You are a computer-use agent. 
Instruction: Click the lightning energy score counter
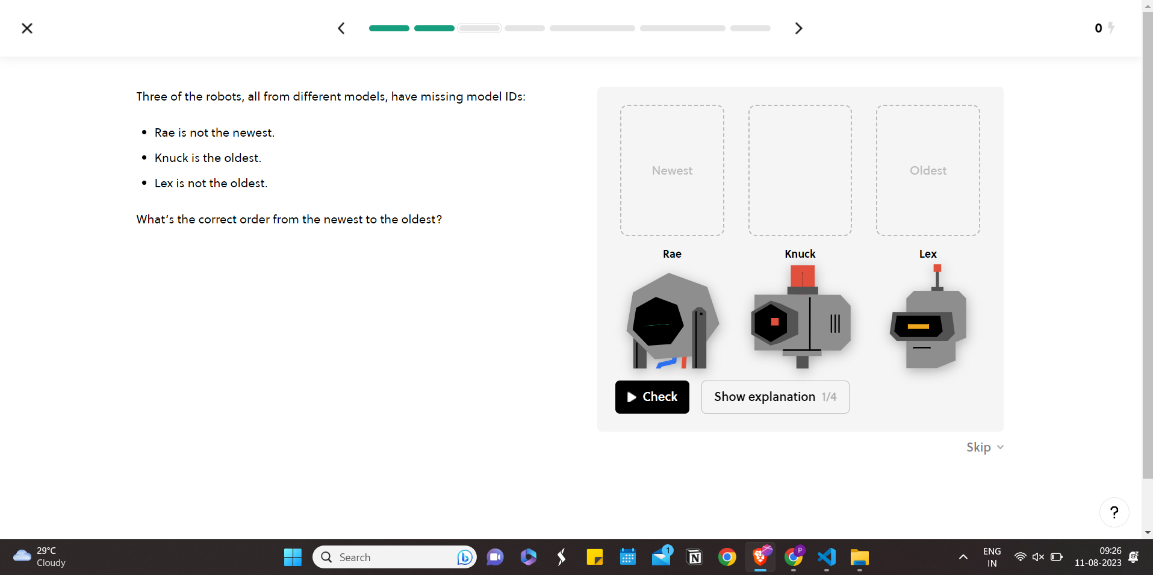coord(1103,28)
